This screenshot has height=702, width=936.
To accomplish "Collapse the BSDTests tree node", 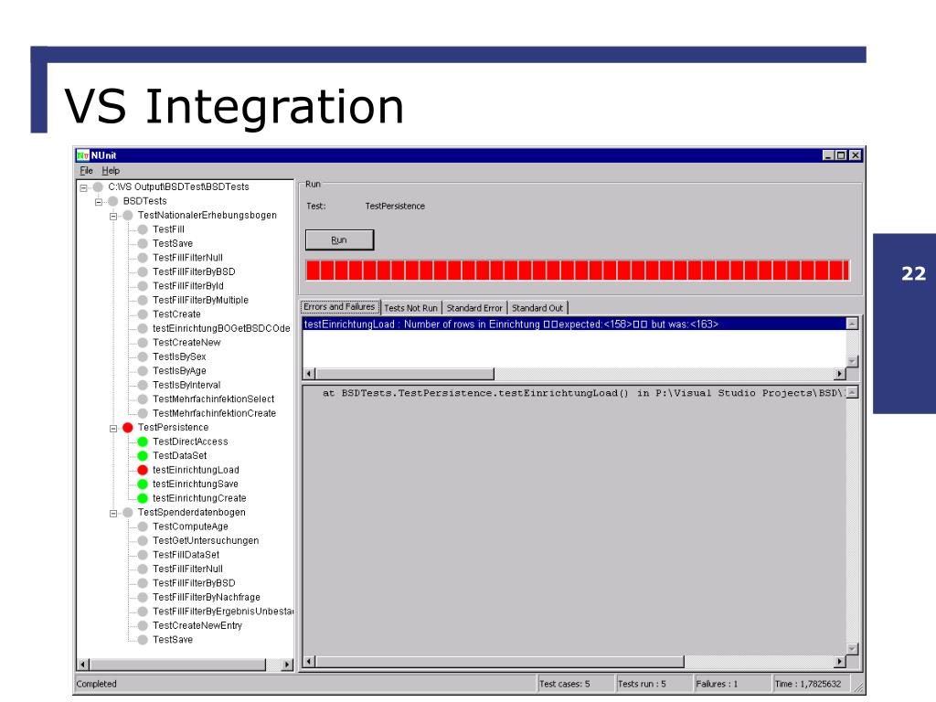I will pos(99,202).
